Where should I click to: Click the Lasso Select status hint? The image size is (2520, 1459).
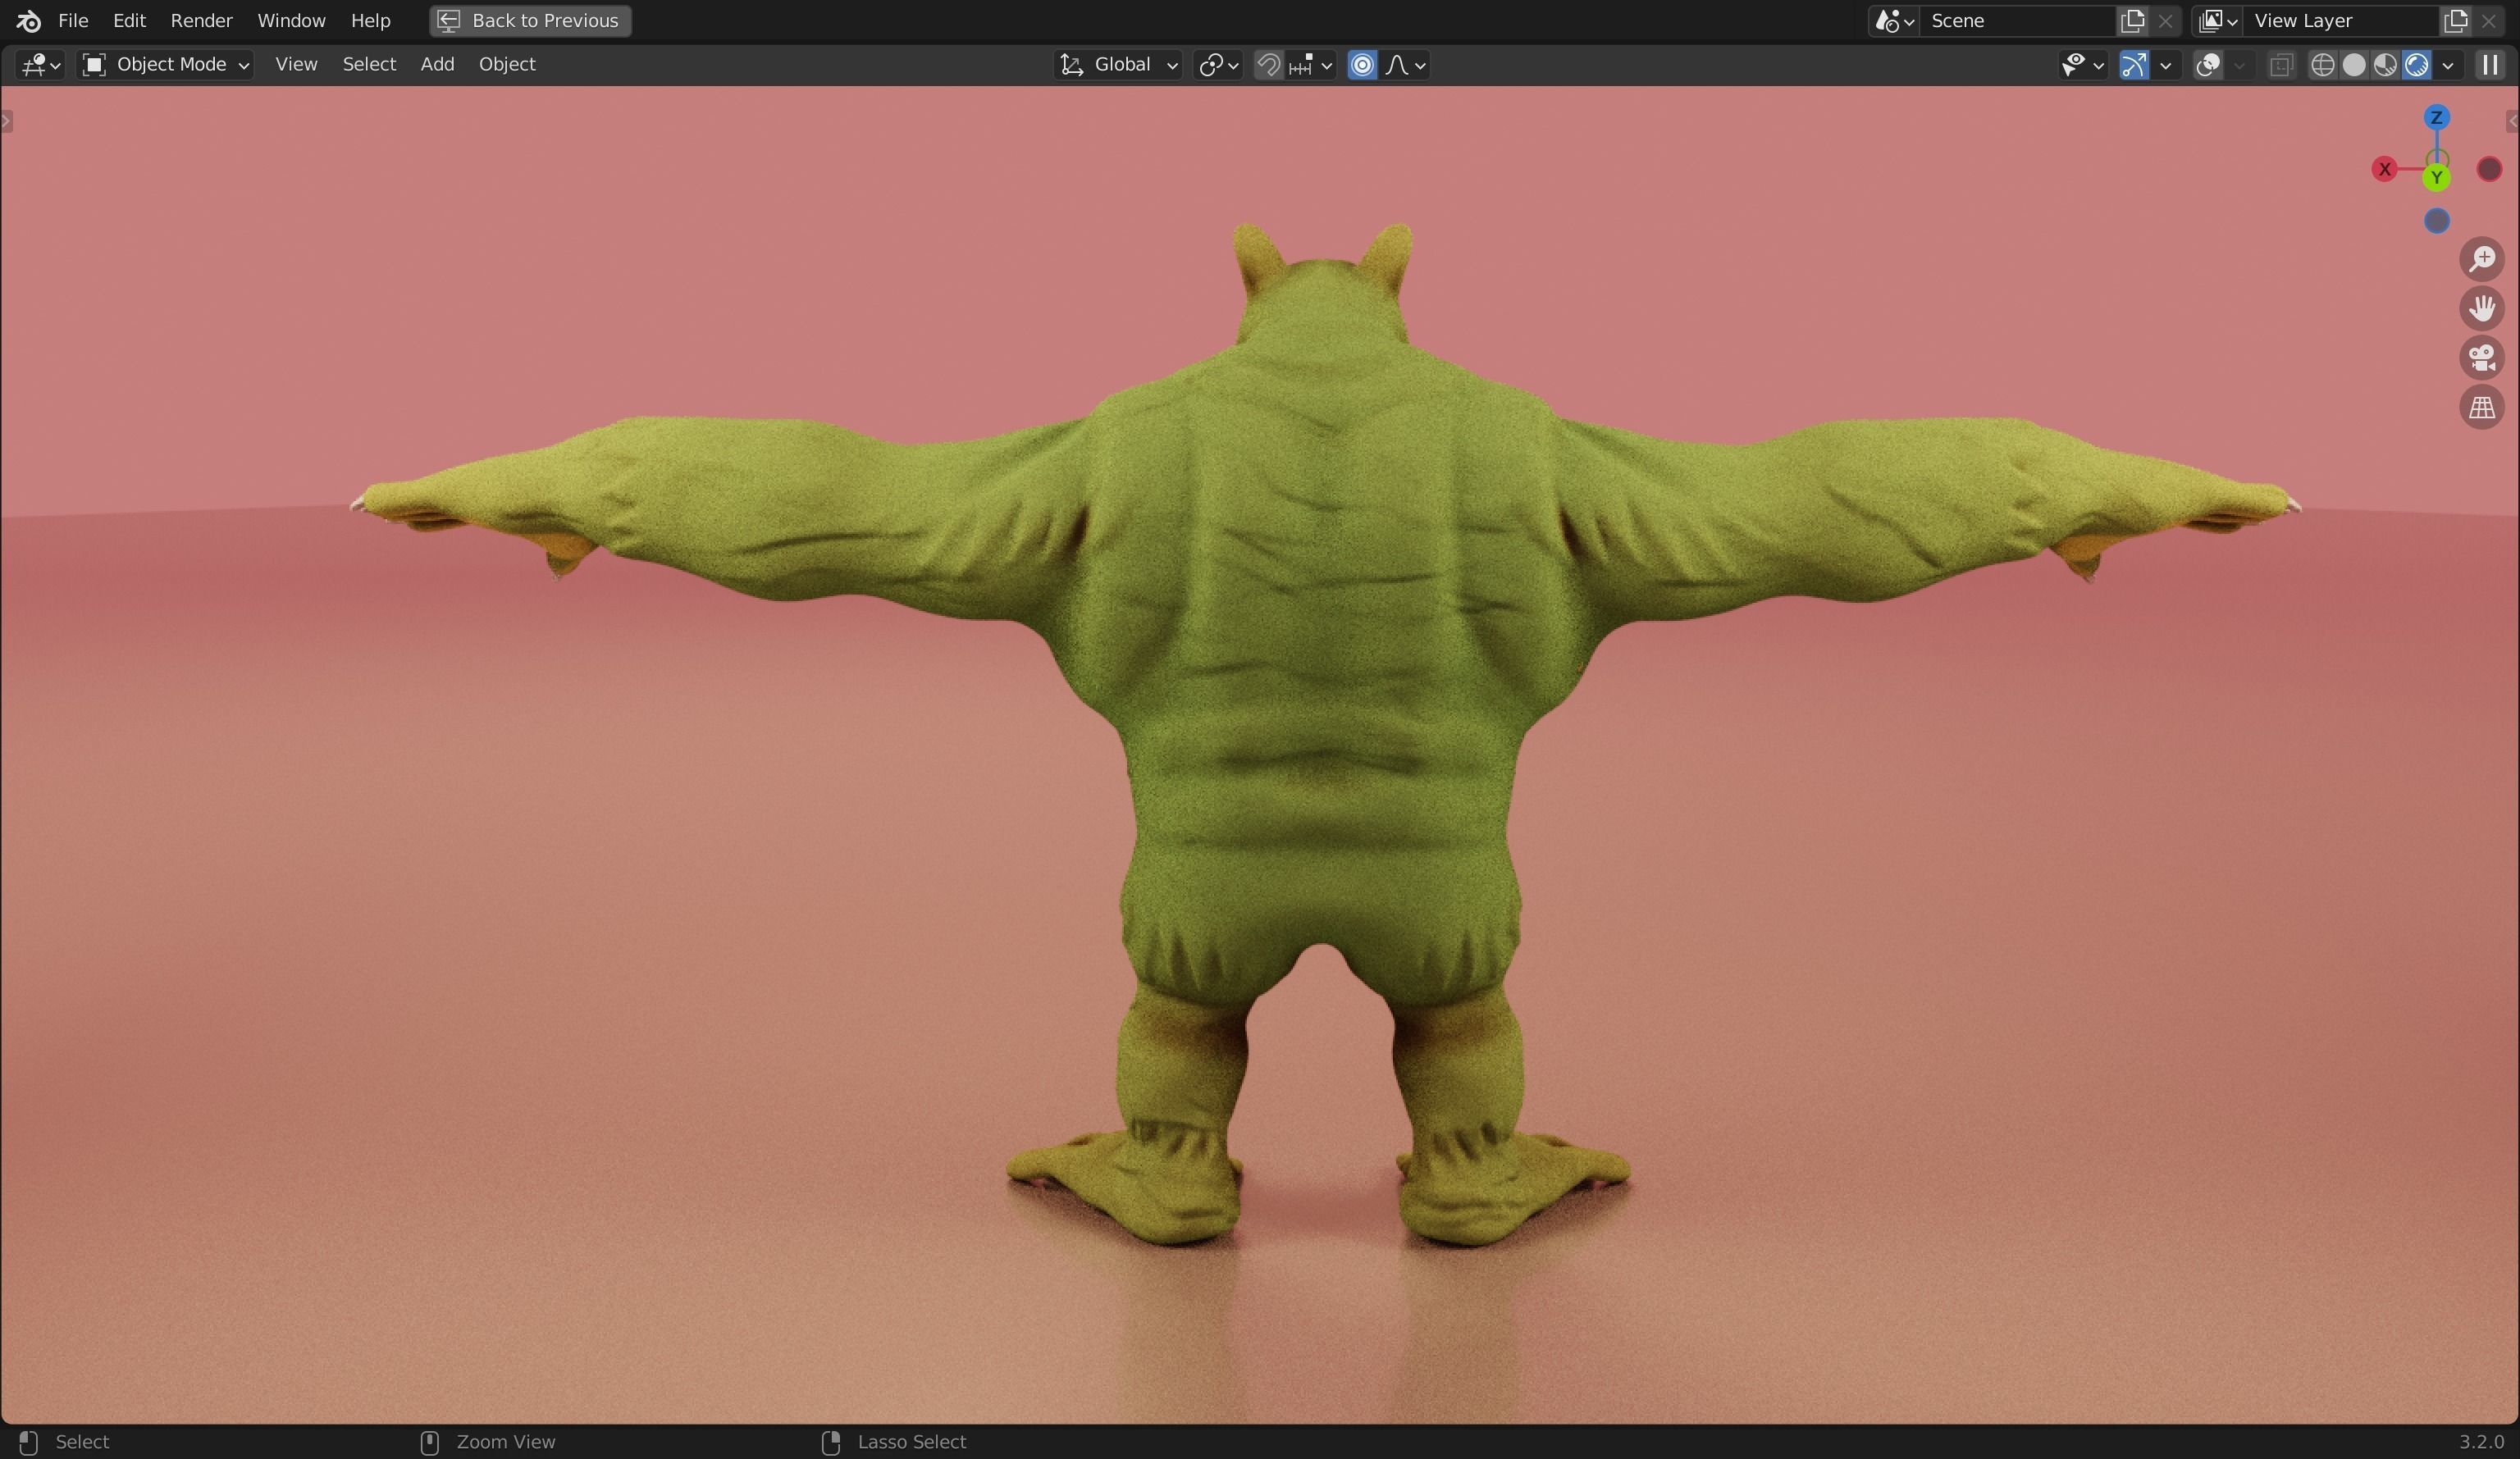(x=911, y=1442)
